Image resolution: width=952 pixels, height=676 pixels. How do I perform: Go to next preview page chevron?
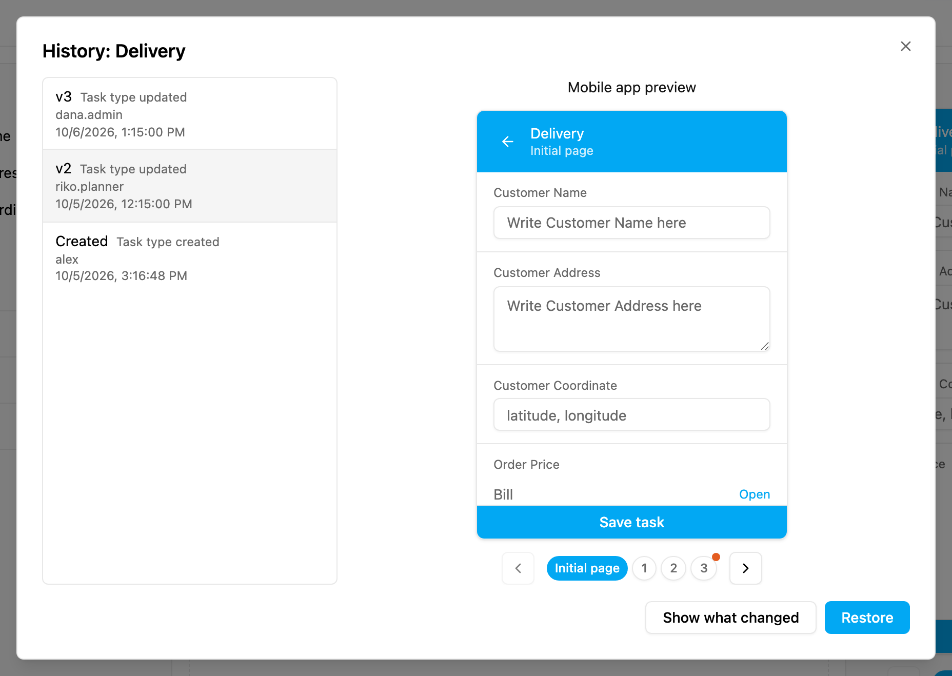pos(746,568)
